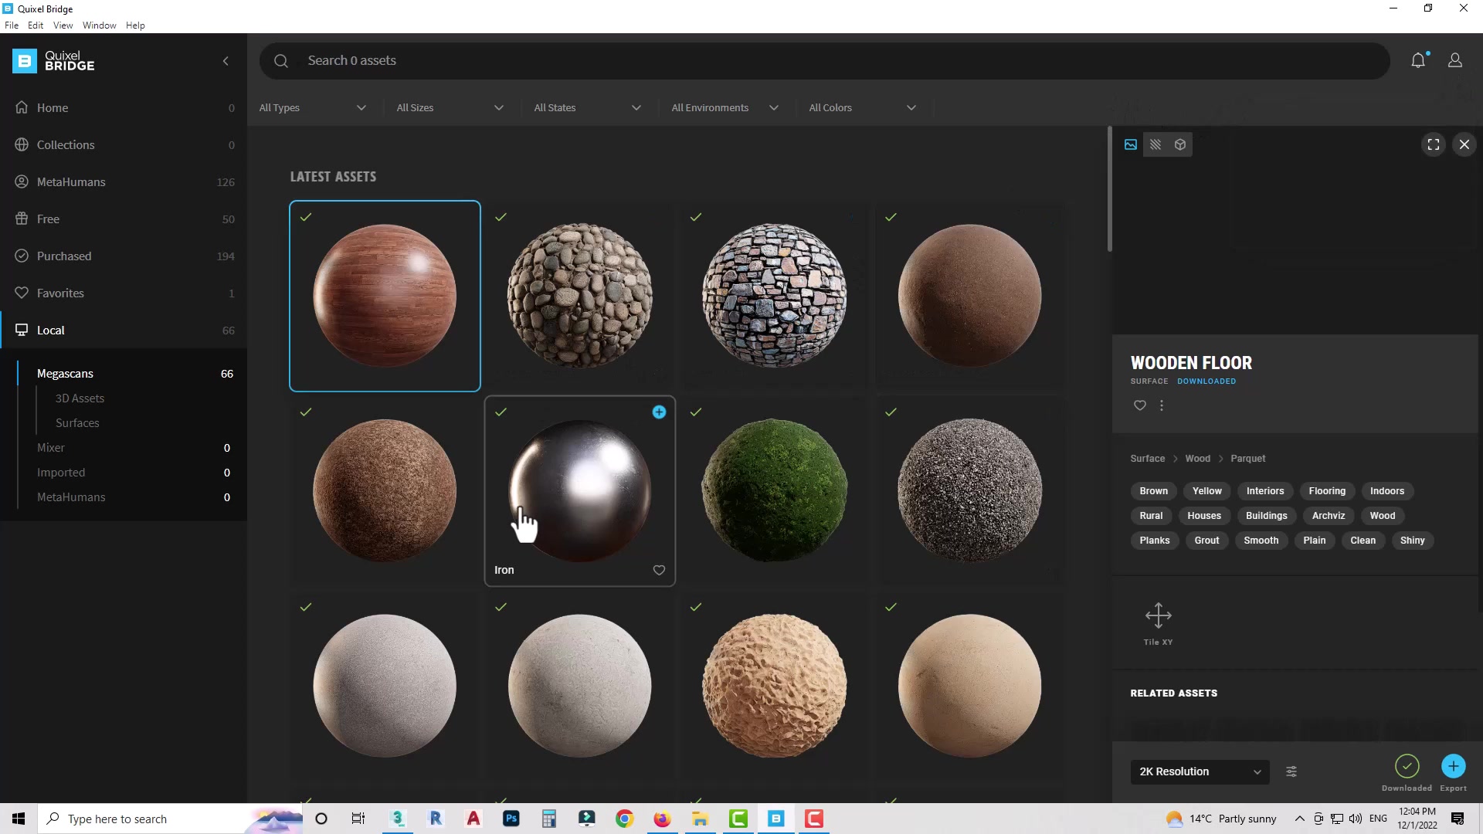This screenshot has width=1483, height=834.
Task: Expand the All Environments dropdown
Action: tap(725, 107)
